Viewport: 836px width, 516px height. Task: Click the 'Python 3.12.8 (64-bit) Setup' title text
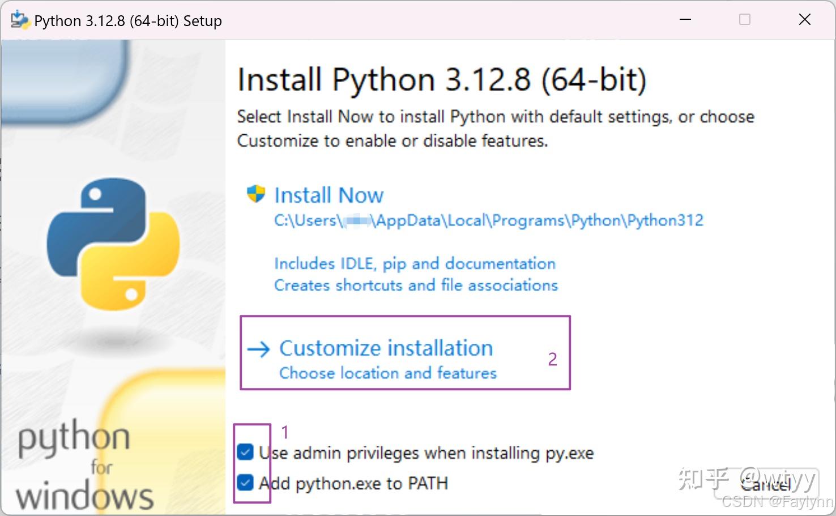click(127, 20)
